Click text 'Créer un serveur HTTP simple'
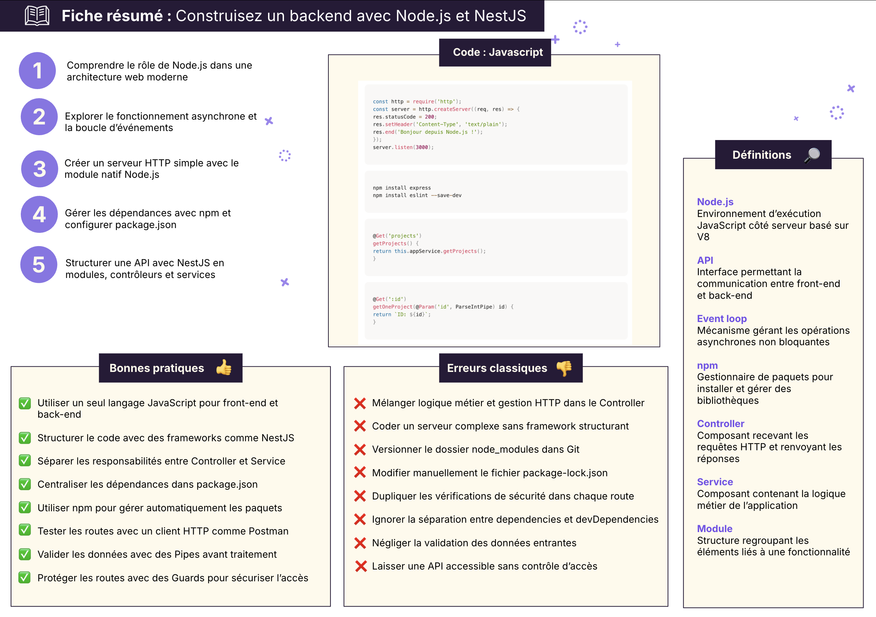Viewport: 876px width, 617px height. tap(152, 168)
